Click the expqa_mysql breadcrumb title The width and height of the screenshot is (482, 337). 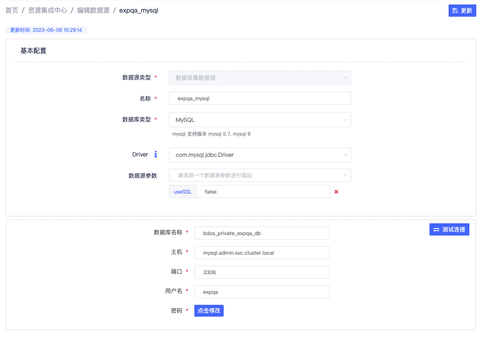tap(139, 11)
